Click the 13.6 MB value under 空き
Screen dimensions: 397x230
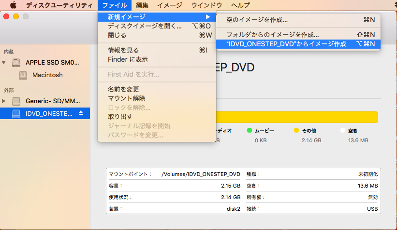(358, 141)
